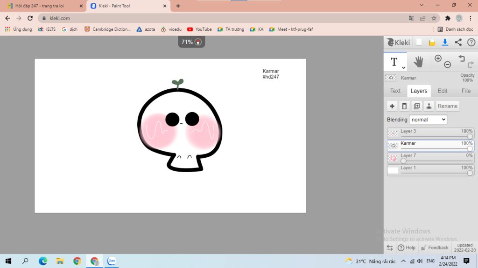The width and height of the screenshot is (478, 268).
Task: Click the Rename layer button
Action: [x=448, y=106]
